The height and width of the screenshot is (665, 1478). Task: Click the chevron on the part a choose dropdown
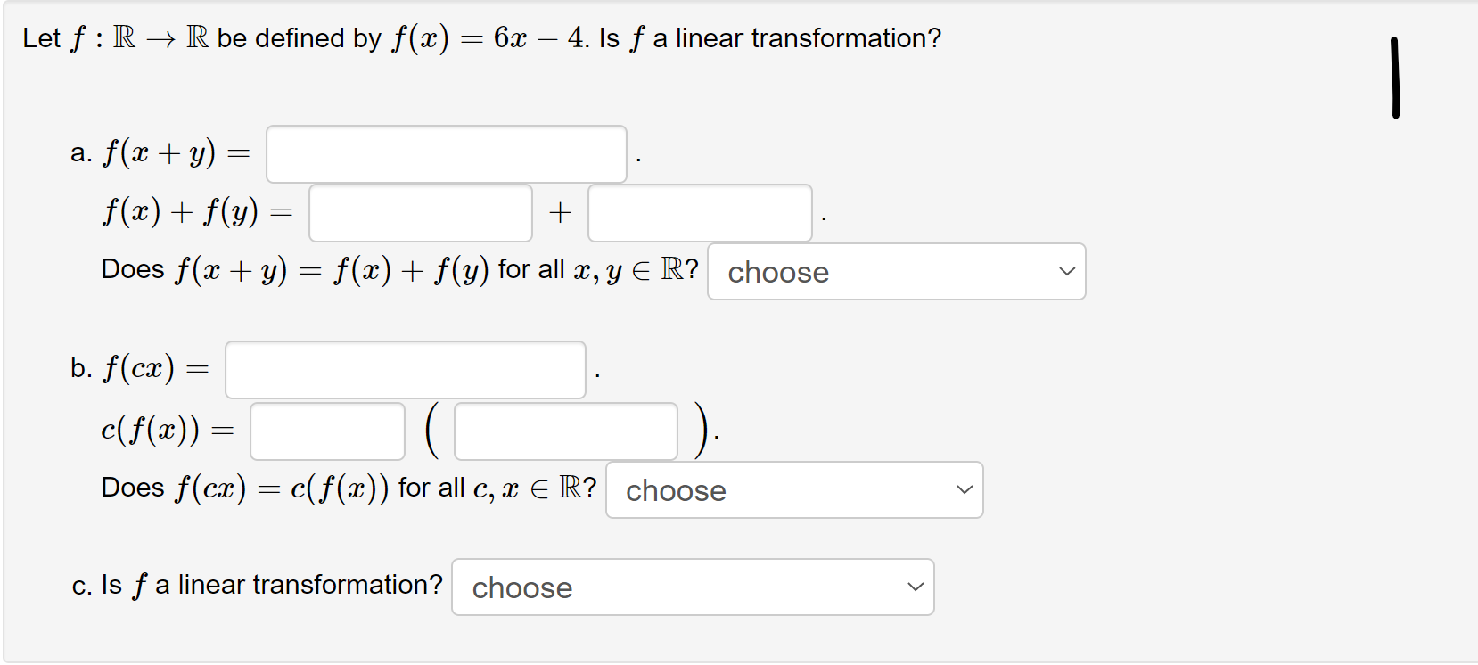pos(1066,272)
